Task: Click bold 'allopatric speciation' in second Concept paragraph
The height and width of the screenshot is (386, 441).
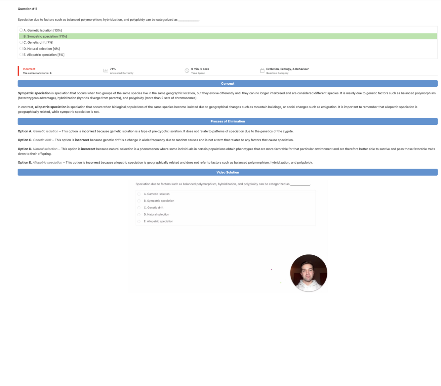Action: pos(51,107)
